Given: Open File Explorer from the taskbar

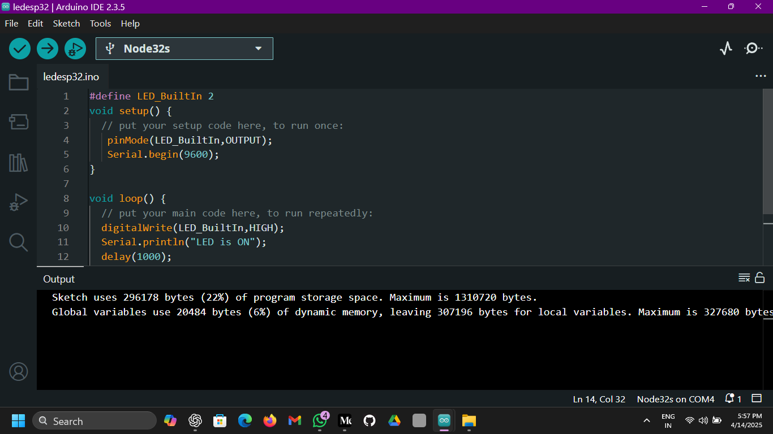Looking at the screenshot, I should (x=469, y=420).
